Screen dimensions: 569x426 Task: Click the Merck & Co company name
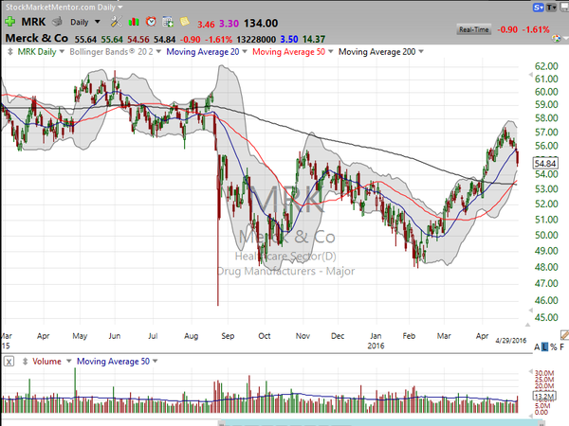pos(37,38)
